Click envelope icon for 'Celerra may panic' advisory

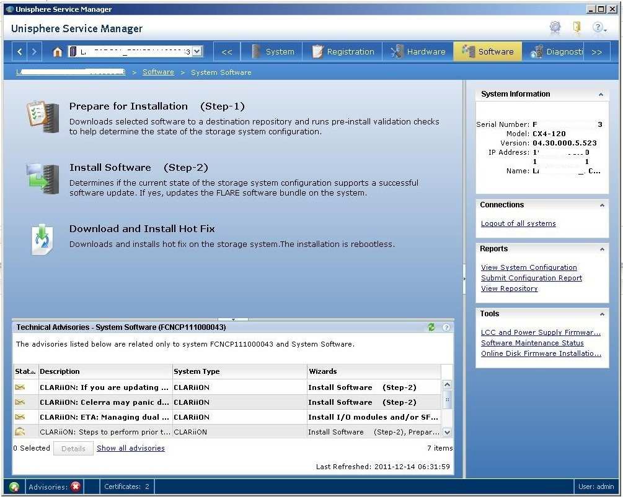coord(20,402)
